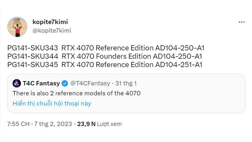Click the quoted text about 2 reference models
The width and height of the screenshot is (252, 142).
77,93
